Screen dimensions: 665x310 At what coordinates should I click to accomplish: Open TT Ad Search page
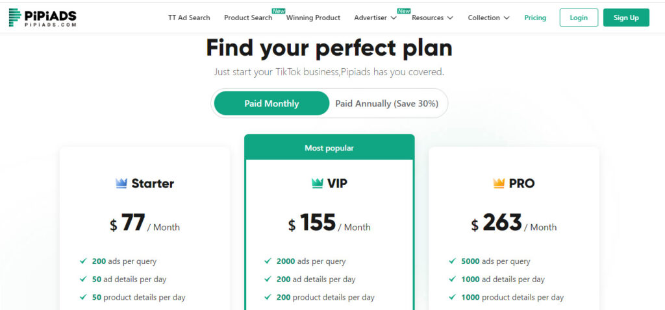[x=189, y=18]
